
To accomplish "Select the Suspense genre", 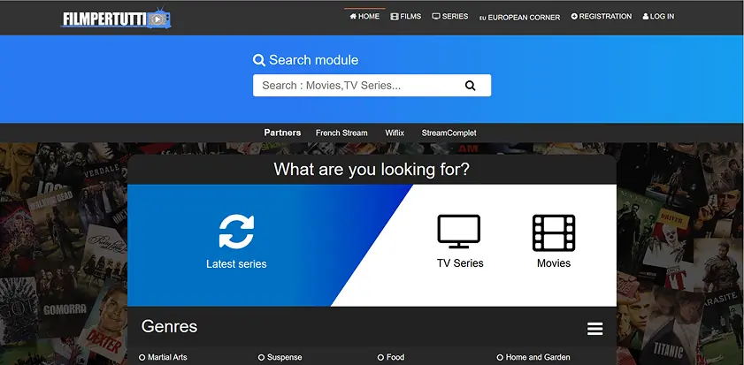I will tap(280, 357).
